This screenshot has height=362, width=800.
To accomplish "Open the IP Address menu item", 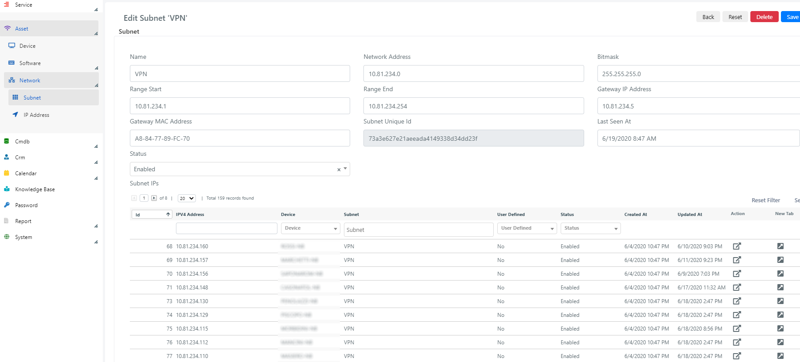I will [36, 115].
